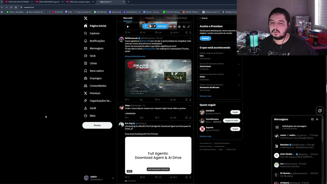
Task: Play the top post video
Action: [x=128, y=27]
